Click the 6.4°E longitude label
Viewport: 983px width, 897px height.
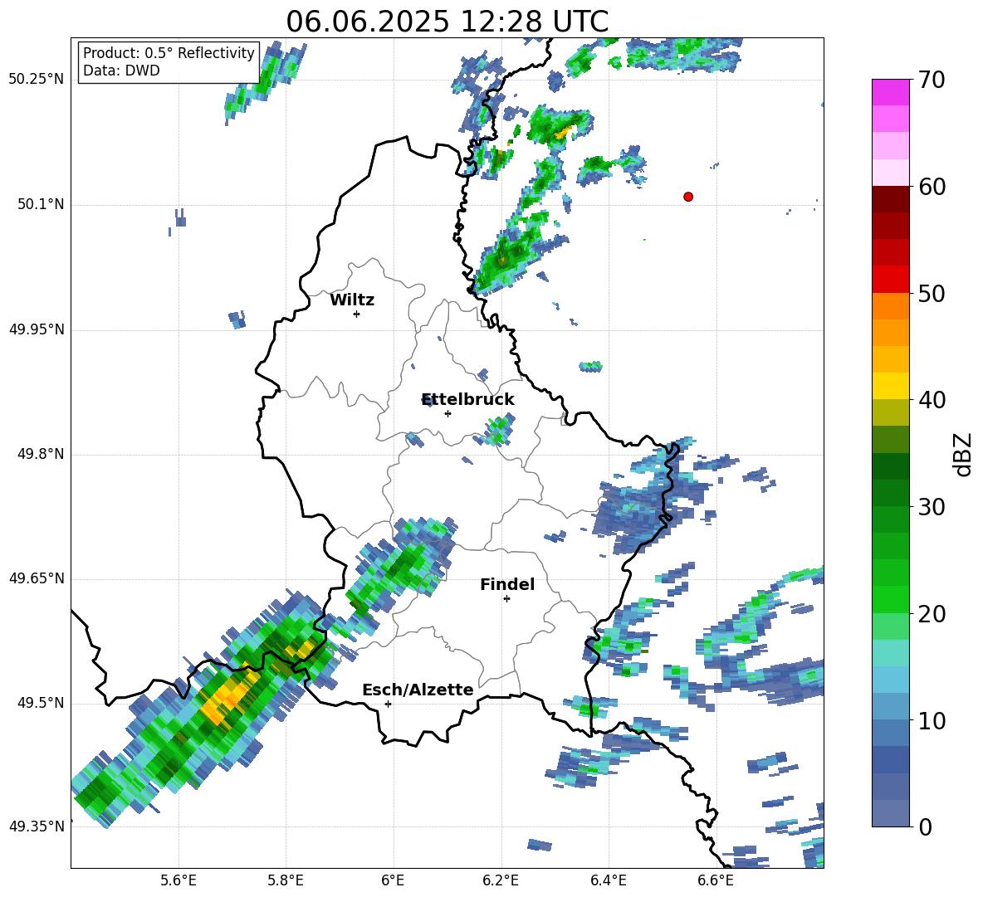(x=609, y=880)
